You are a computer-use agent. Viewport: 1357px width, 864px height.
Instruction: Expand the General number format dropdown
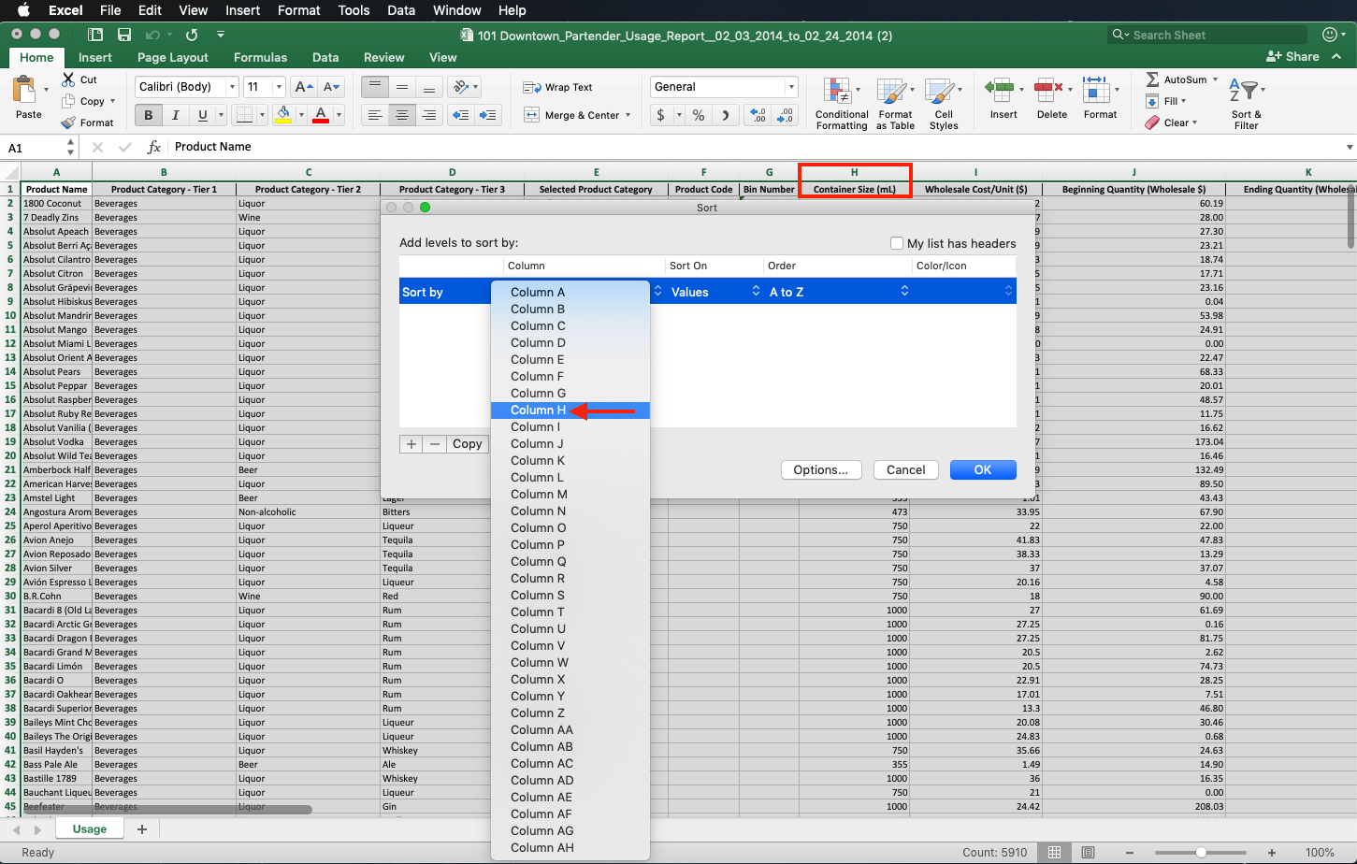click(791, 87)
